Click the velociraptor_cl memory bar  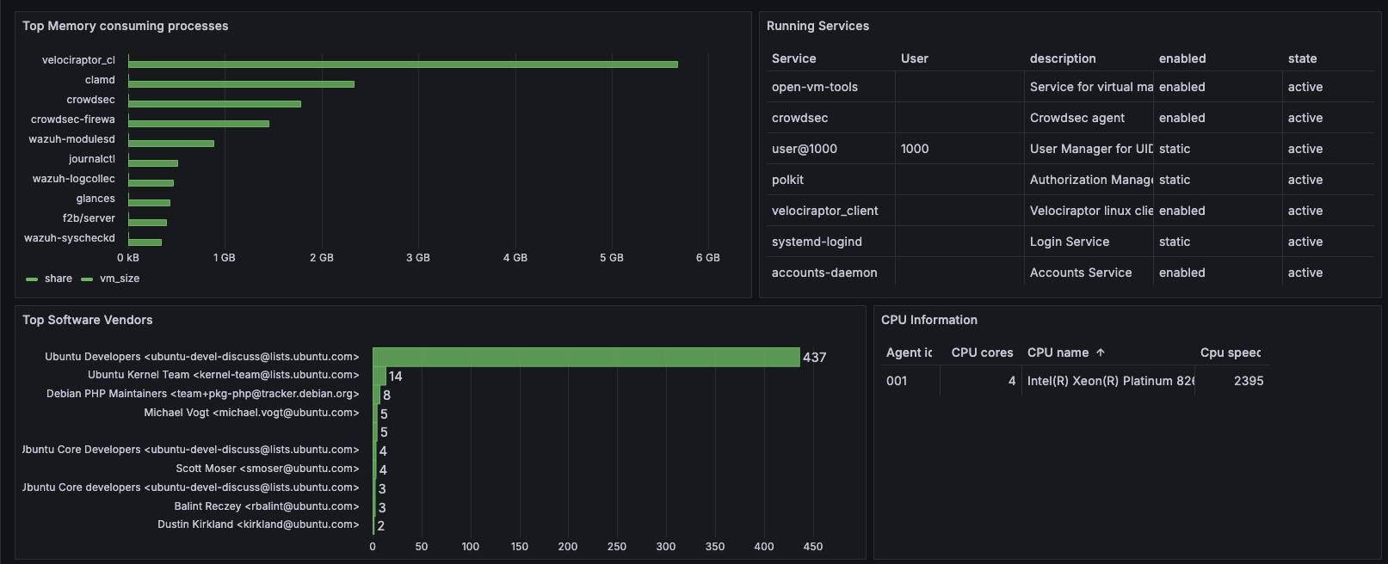[403, 64]
